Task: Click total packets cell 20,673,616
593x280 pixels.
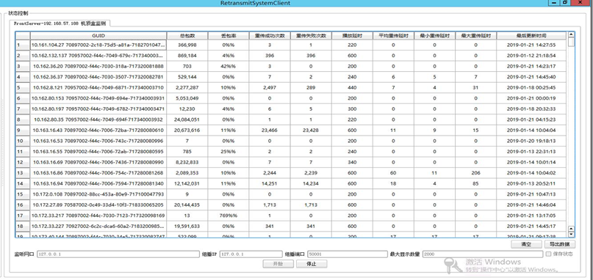Action: click(187, 130)
